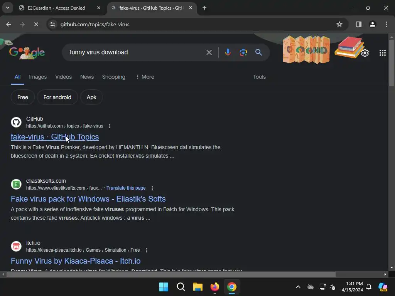
Task: View site information in address bar
Action: pos(53,24)
